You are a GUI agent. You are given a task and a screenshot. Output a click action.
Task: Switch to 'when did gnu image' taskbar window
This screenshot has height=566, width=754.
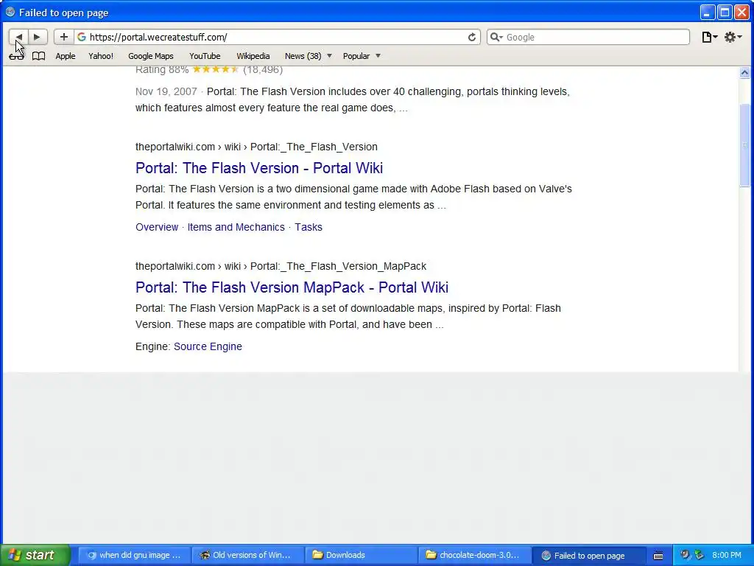point(134,555)
